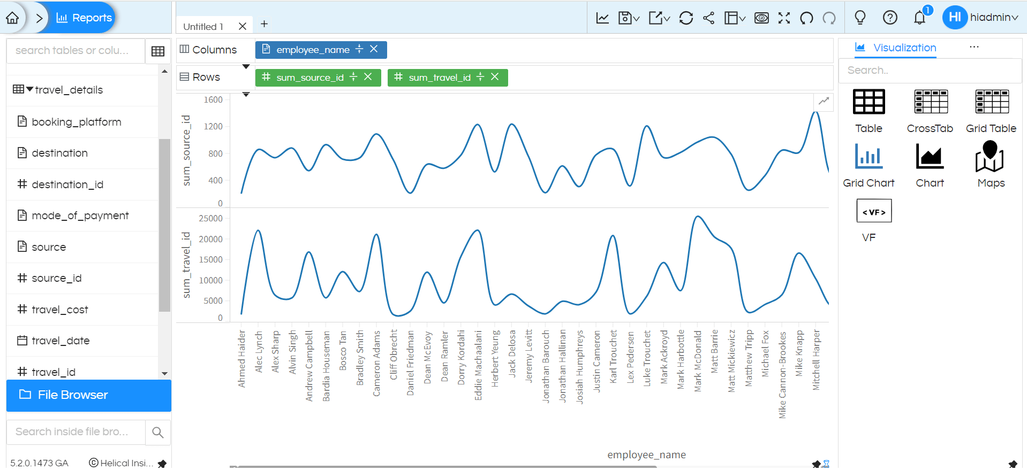The image size is (1027, 470).
Task: Click scroll down arrow in column list
Action: click(x=164, y=373)
